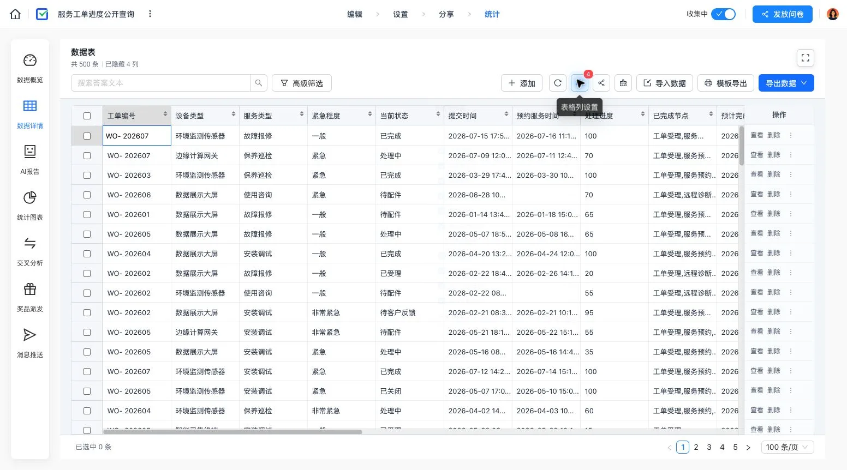
Task: Switch to the 编辑 step
Action: [x=355, y=14]
